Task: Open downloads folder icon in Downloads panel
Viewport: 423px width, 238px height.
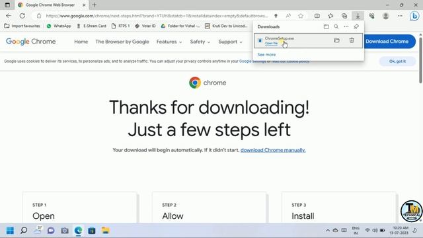Action: tap(326, 26)
